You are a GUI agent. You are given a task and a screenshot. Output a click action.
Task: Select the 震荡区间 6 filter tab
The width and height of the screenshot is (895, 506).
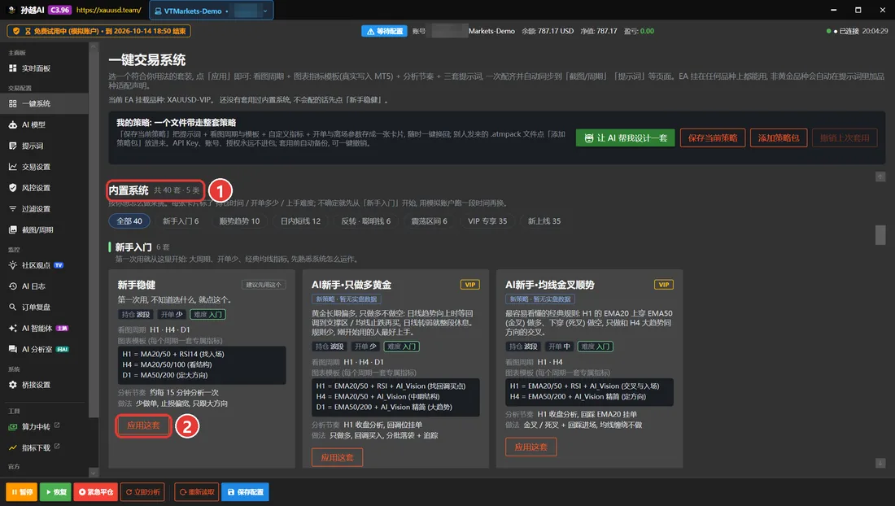[x=430, y=221]
